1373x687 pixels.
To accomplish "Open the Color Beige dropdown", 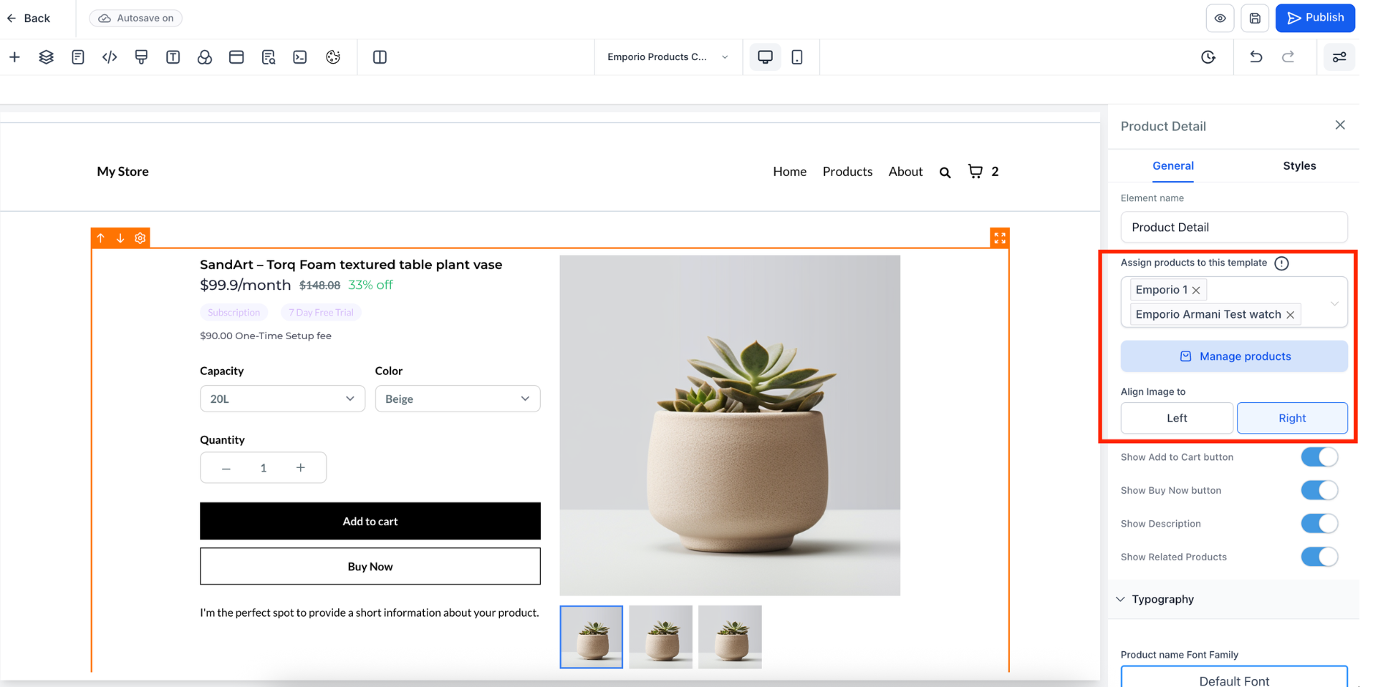I will point(458,399).
